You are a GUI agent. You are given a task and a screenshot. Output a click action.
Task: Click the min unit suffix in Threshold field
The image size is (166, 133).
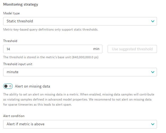click(96, 49)
